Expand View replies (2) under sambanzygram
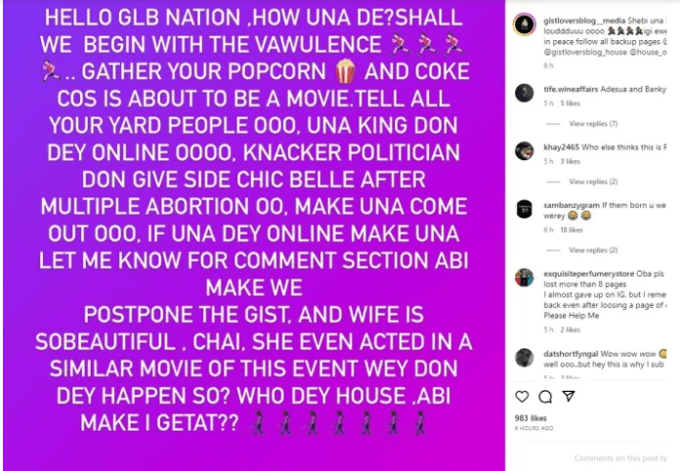Viewport: 680px width, 471px height. click(x=593, y=250)
